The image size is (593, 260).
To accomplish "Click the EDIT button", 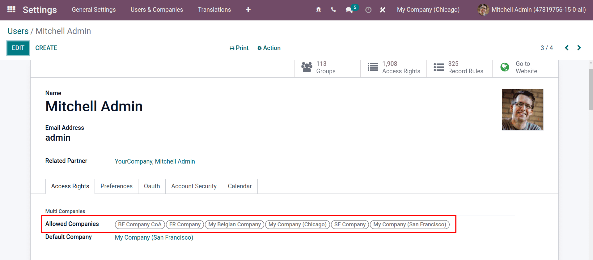I will click(x=18, y=48).
